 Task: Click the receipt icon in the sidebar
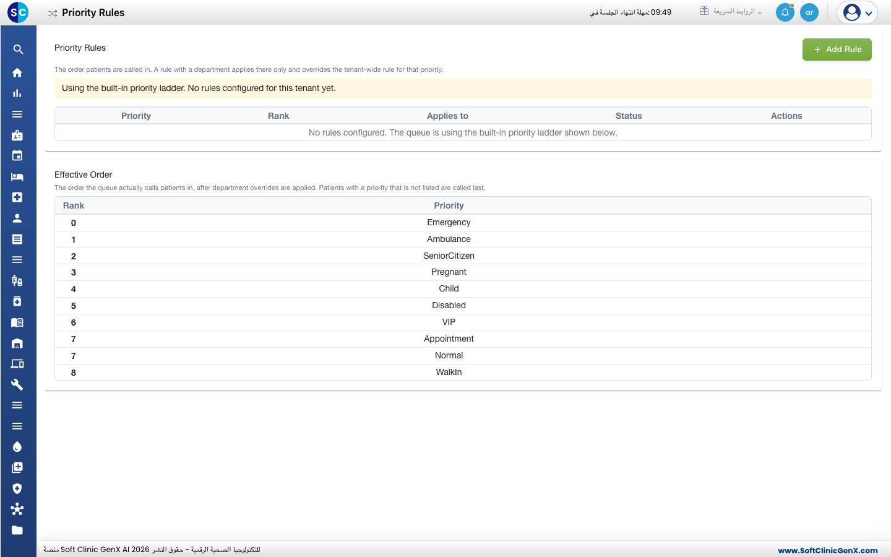17,239
